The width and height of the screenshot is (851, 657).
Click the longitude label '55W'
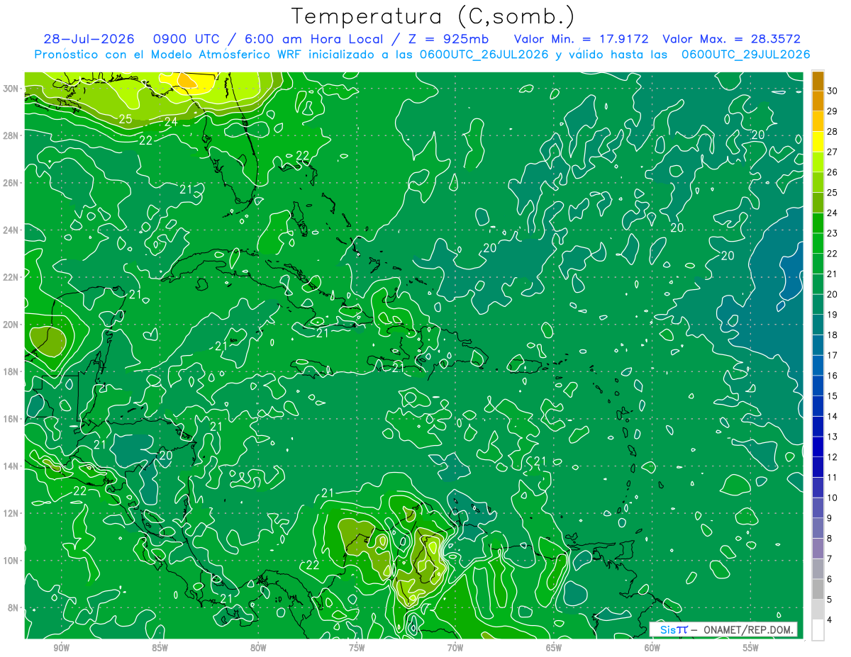[751, 648]
